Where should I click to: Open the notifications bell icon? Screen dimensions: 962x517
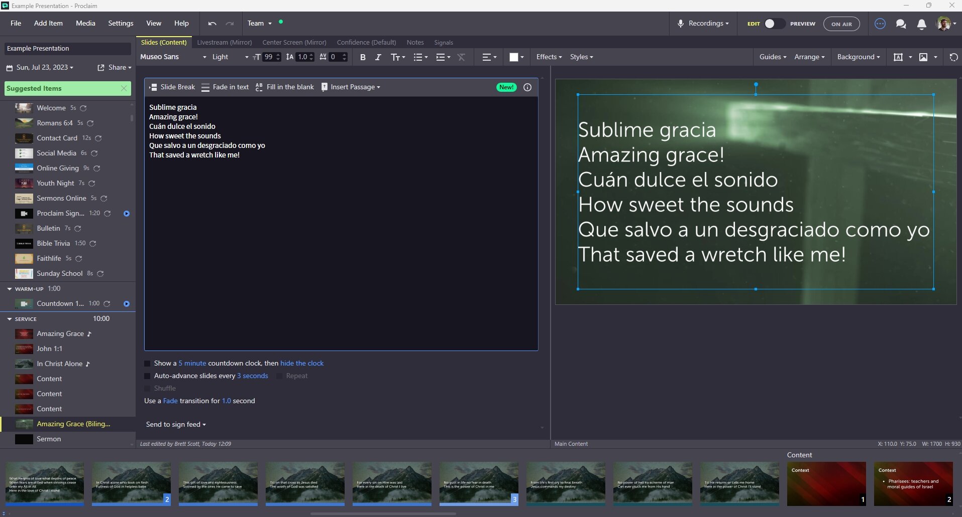pos(921,24)
